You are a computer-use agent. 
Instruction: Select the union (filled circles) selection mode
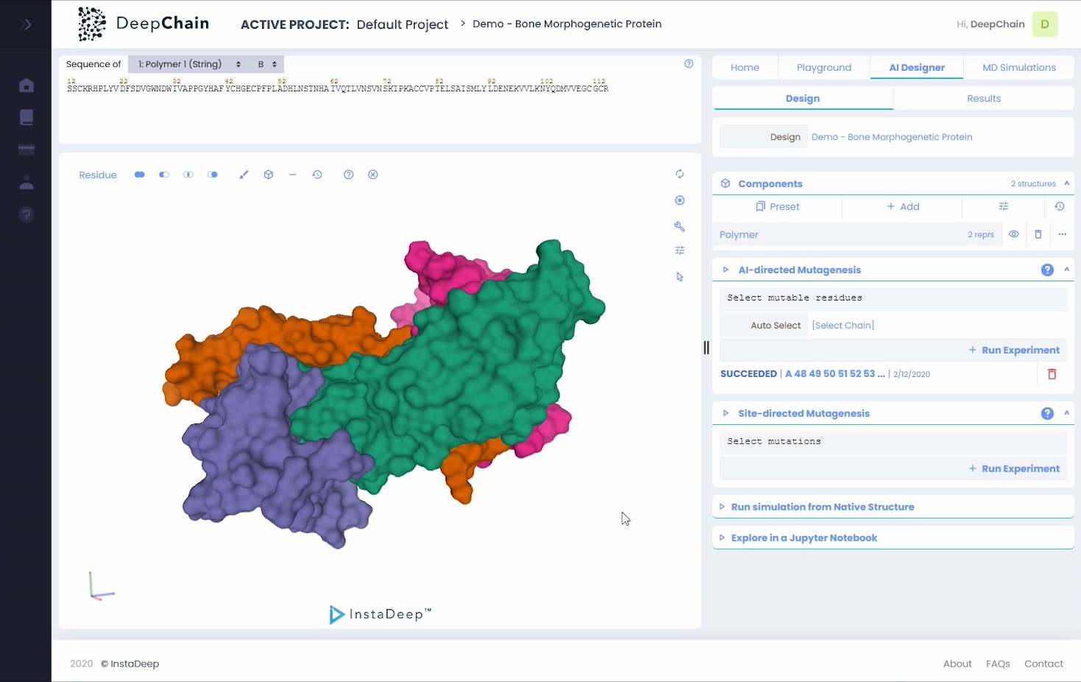click(140, 175)
